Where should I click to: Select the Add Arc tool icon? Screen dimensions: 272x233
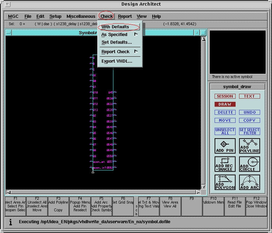tap(250, 182)
